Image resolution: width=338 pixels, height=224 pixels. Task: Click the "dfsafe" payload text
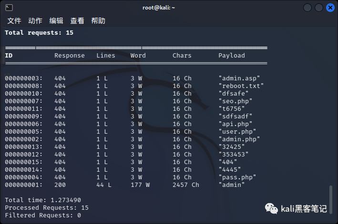click(x=234, y=94)
